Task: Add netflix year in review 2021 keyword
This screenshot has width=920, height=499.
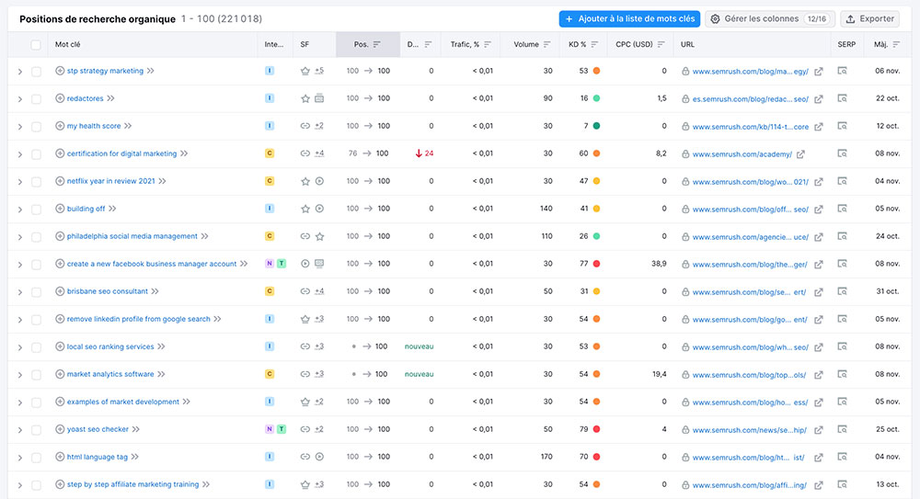Action: click(x=59, y=181)
